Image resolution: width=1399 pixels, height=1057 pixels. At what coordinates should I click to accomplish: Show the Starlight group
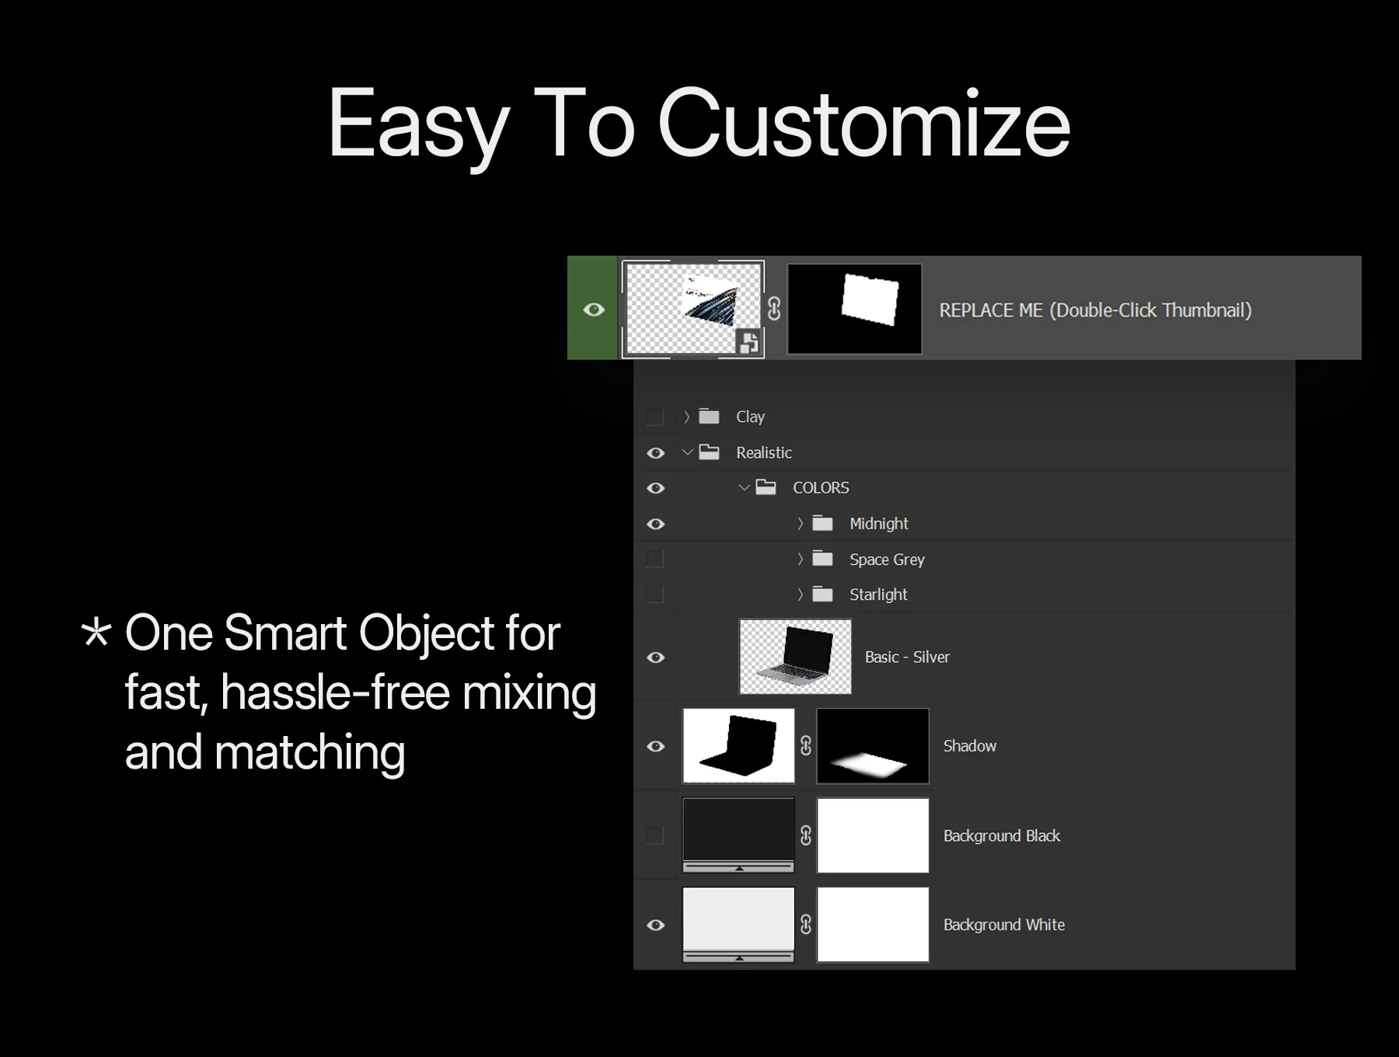click(x=655, y=595)
